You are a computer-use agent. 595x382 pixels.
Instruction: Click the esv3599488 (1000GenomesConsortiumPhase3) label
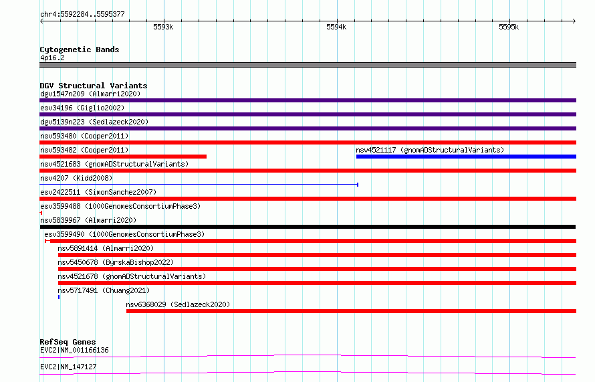point(120,206)
